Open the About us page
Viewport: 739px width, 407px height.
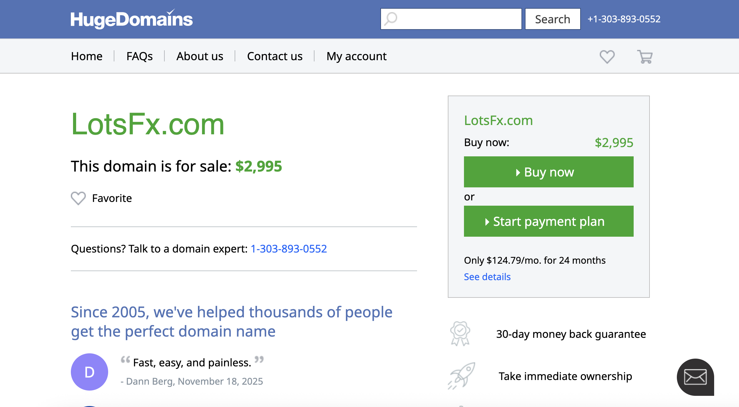(200, 56)
